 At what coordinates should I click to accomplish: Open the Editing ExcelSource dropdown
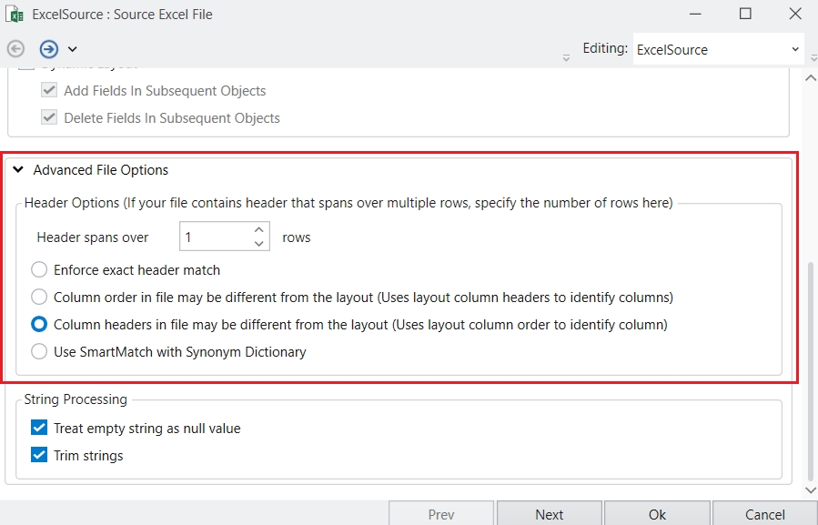(718, 49)
